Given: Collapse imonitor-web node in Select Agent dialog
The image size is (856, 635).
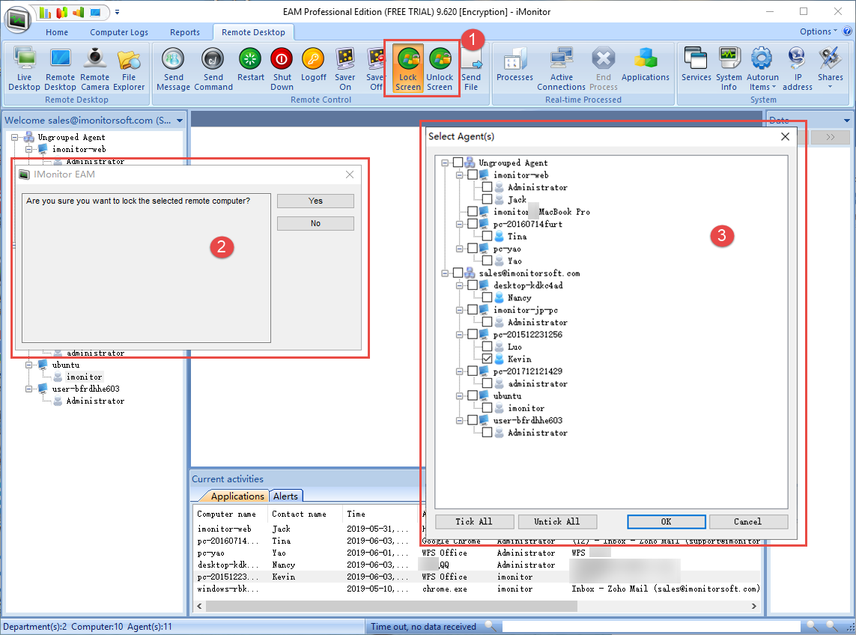Looking at the screenshot, I should tap(460, 175).
